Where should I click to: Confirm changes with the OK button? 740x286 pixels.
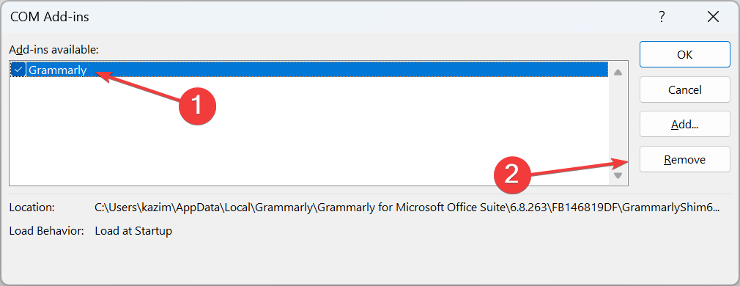click(685, 54)
